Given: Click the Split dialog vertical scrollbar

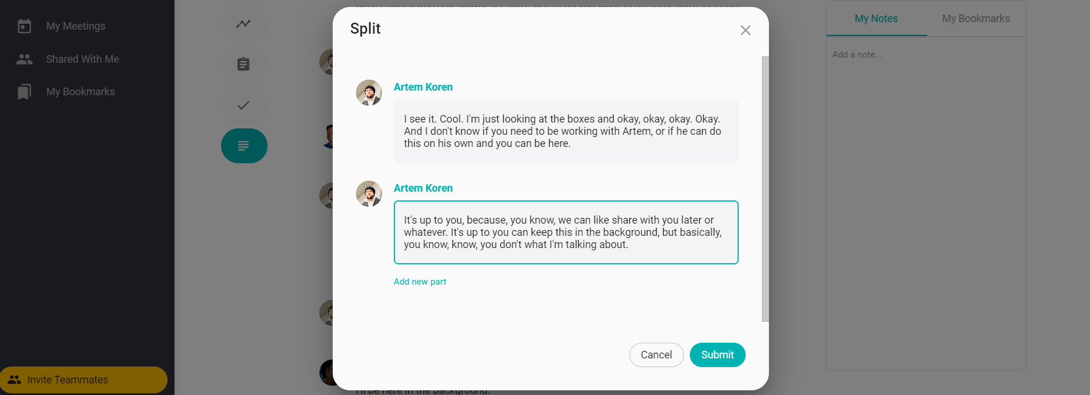Looking at the screenshot, I should (765, 189).
